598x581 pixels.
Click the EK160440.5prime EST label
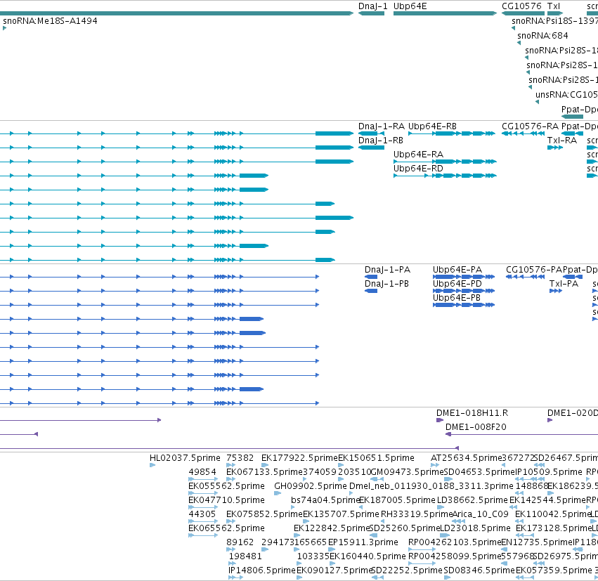coord(368,556)
